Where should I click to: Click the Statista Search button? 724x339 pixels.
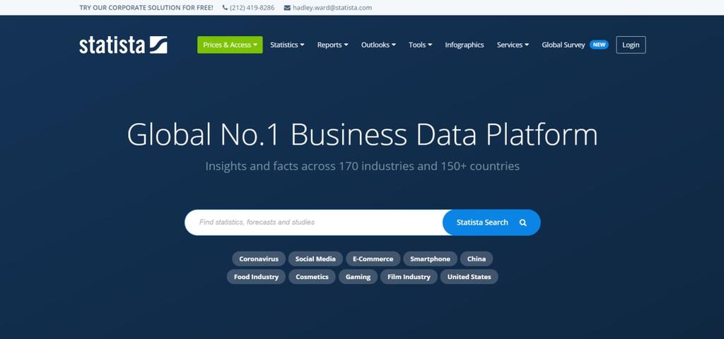pyautogui.click(x=491, y=222)
